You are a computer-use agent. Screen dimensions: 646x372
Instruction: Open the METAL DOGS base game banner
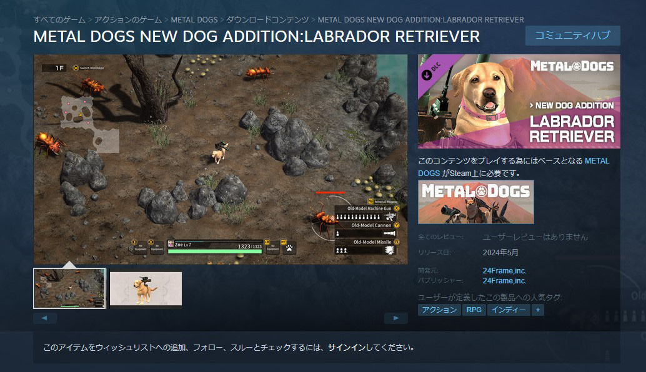[x=476, y=202]
